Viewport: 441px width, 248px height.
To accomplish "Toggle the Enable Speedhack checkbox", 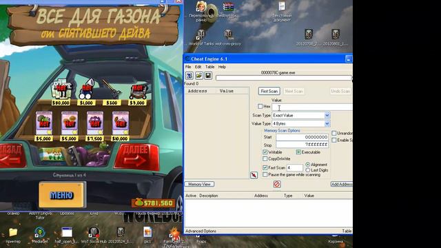I will pyautogui.click(x=334, y=140).
